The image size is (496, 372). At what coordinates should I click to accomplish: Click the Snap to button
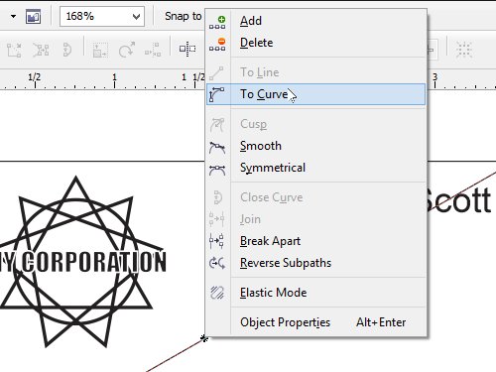point(184,16)
